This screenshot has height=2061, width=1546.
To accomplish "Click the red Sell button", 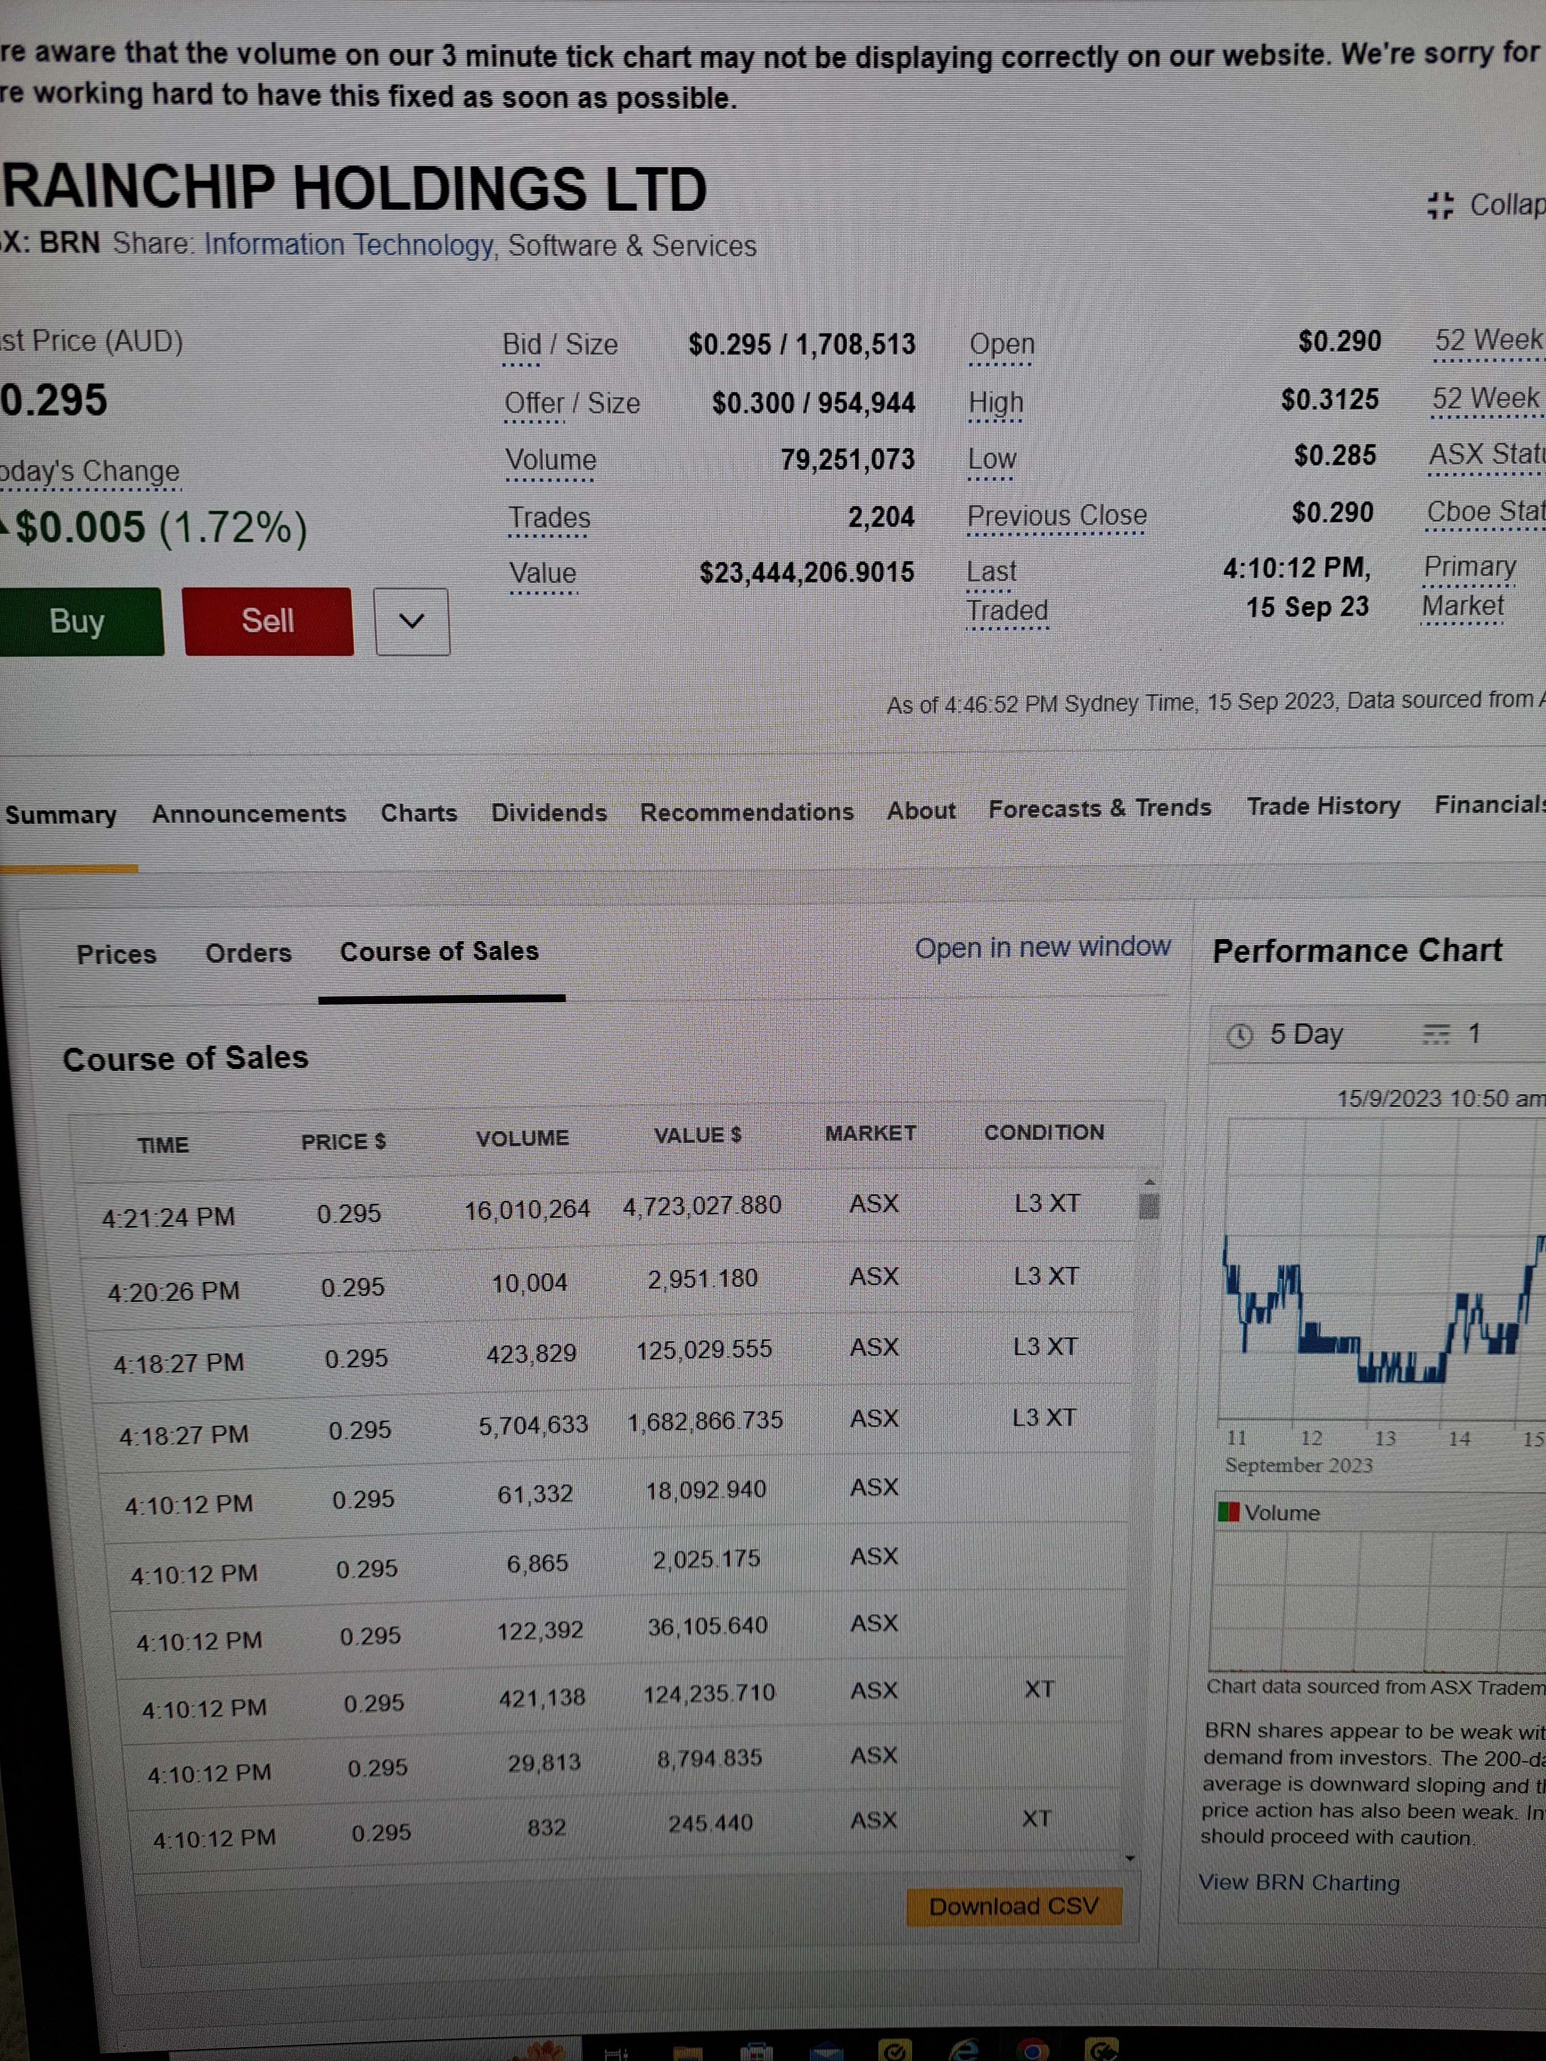I will (268, 621).
